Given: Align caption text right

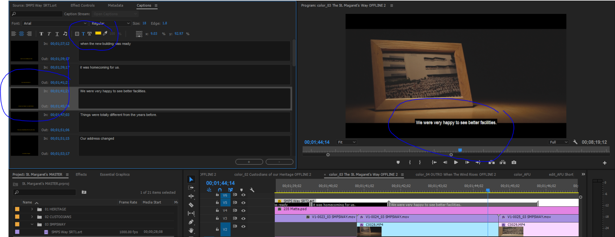Looking at the screenshot, I should [x=29, y=34].
